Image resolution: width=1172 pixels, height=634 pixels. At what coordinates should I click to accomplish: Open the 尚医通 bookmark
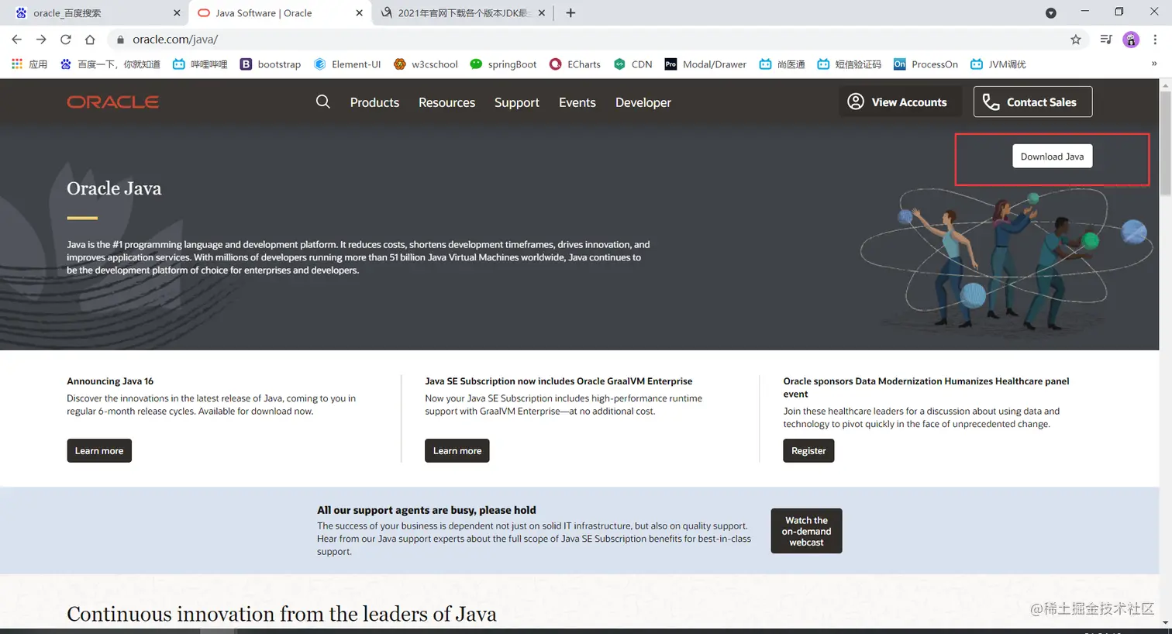(782, 64)
